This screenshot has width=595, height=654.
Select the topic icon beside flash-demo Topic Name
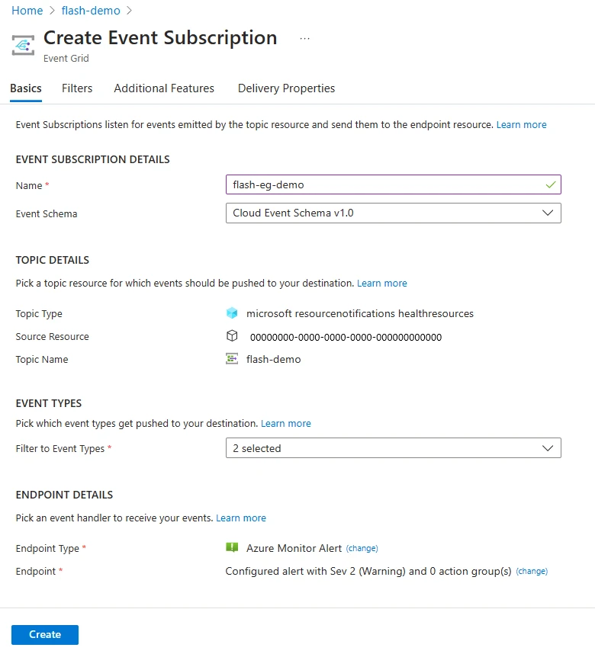click(231, 358)
